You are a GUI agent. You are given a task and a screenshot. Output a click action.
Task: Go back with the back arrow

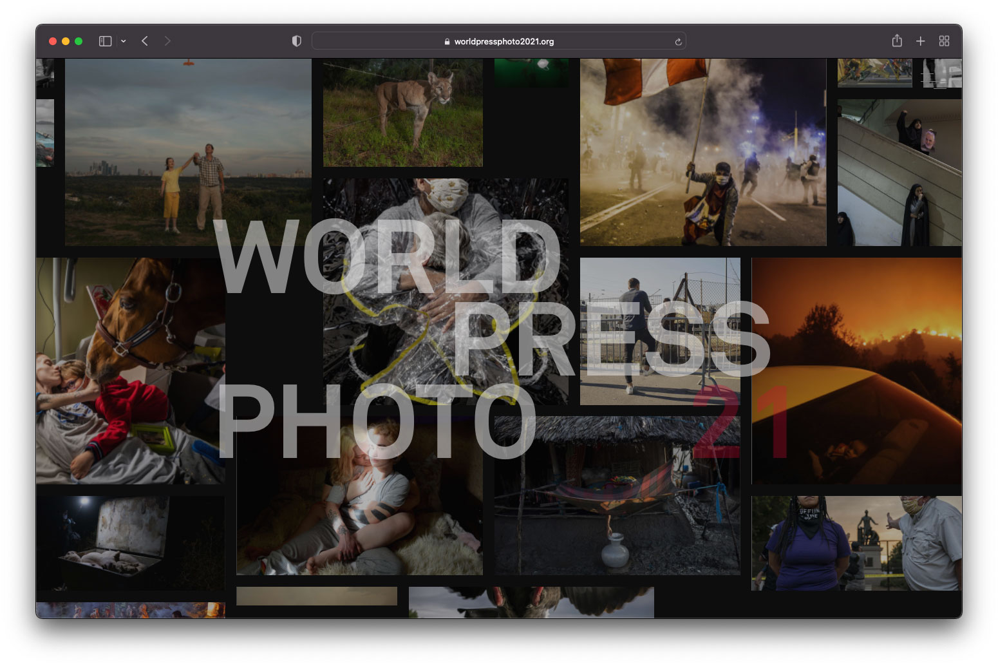(x=145, y=41)
